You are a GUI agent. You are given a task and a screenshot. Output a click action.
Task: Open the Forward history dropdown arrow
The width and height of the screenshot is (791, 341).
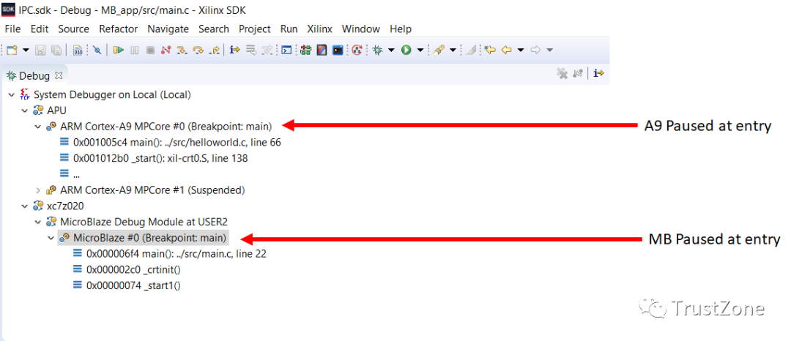549,50
